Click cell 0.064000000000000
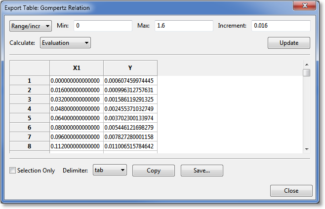The width and height of the screenshot is (325, 209). pos(77,118)
